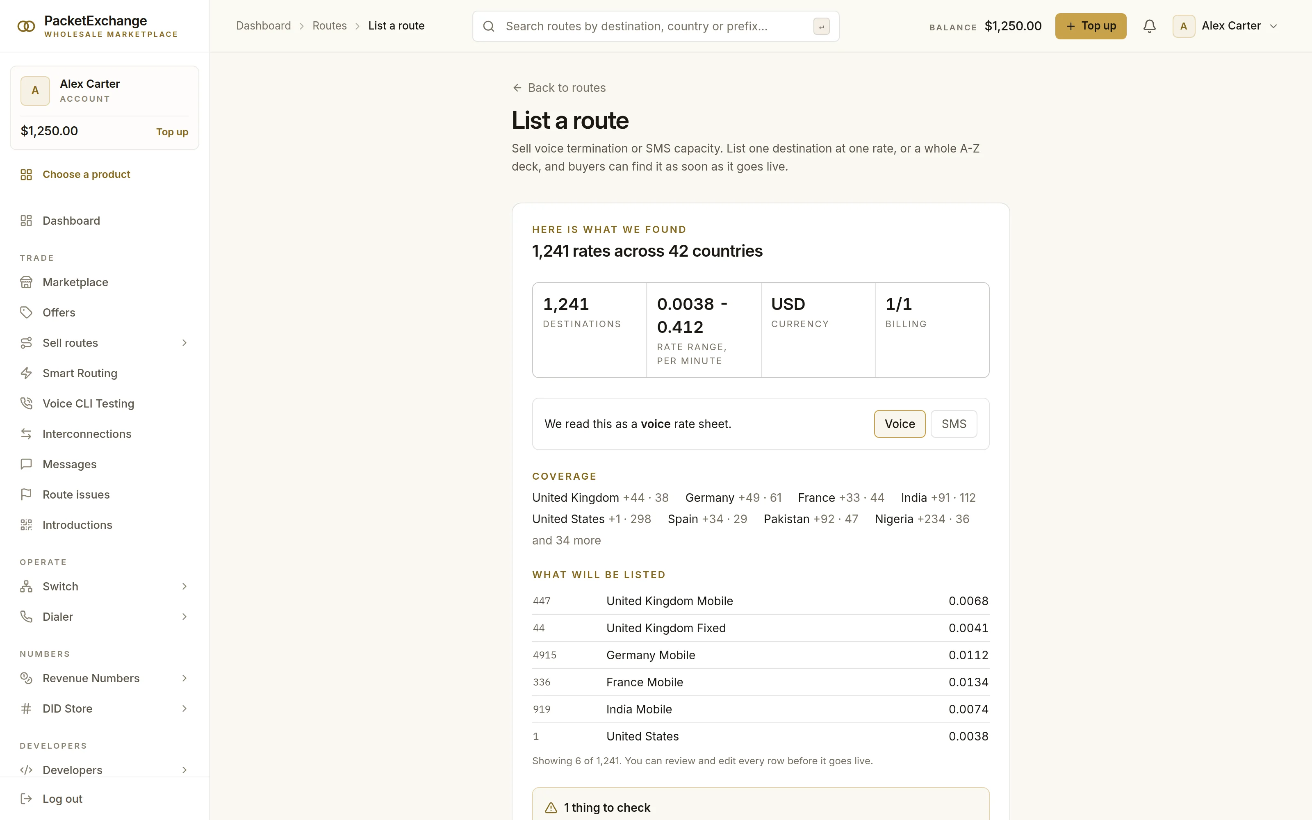Click Back to routes link
The height and width of the screenshot is (820, 1312).
559,88
